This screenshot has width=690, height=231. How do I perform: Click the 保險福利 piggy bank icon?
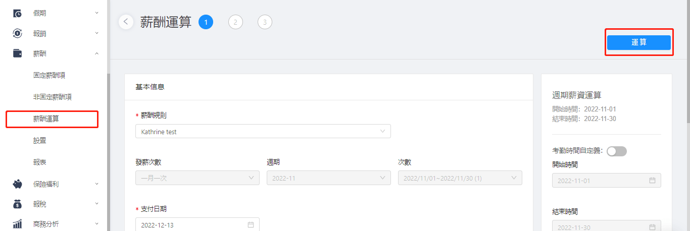17,184
